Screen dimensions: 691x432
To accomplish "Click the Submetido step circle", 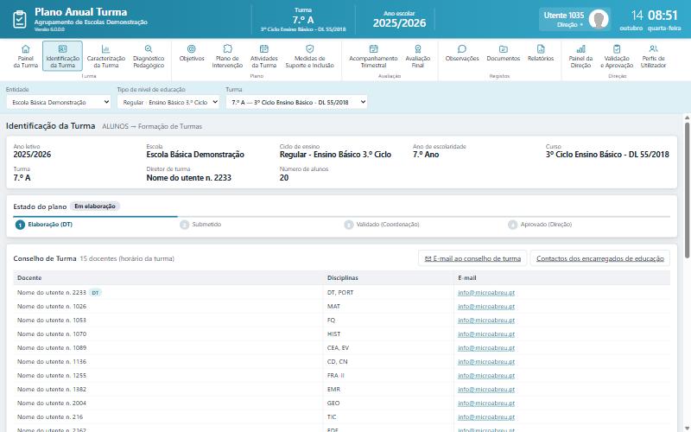I will [x=184, y=225].
